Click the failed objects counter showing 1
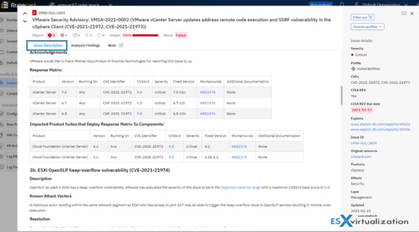 (51, 35)
